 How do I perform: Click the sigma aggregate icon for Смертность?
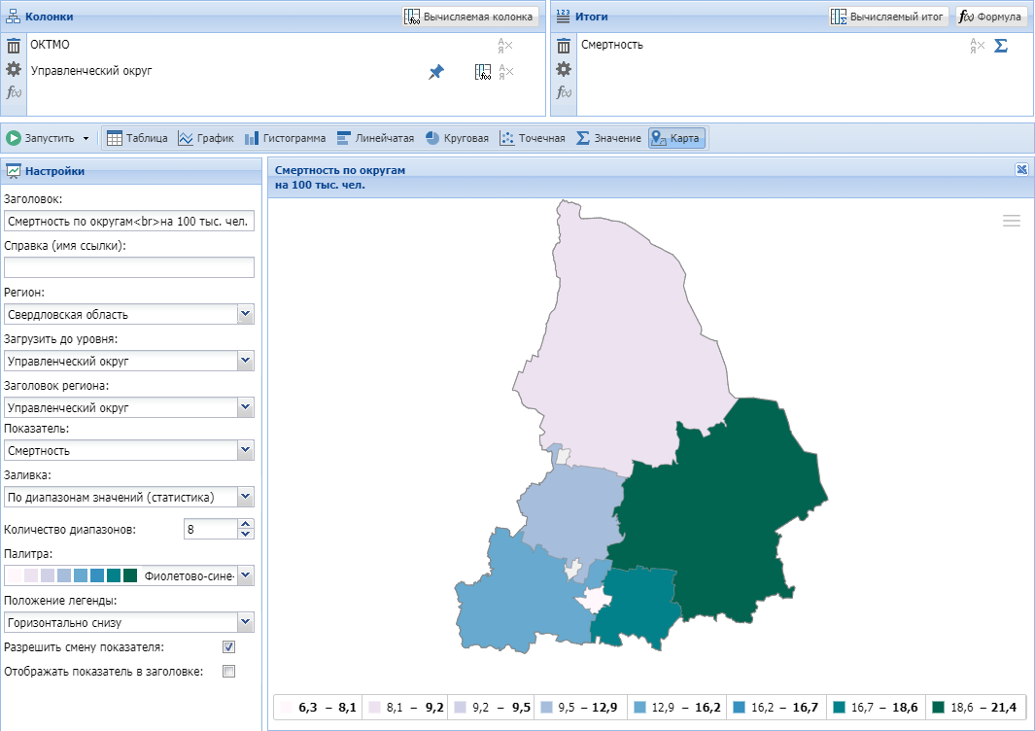tap(1001, 46)
